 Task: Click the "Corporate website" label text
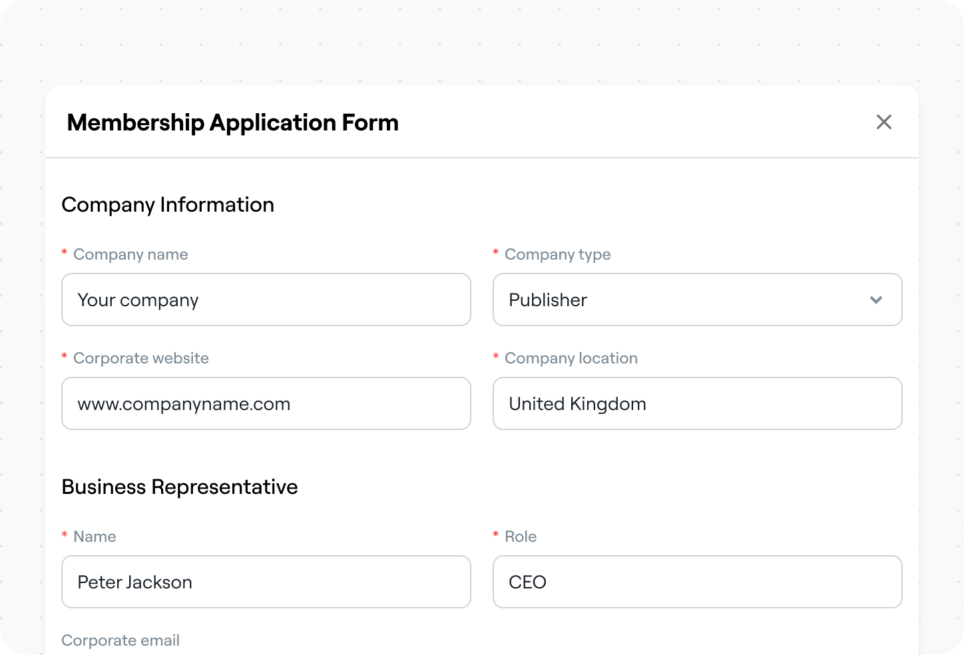click(140, 358)
